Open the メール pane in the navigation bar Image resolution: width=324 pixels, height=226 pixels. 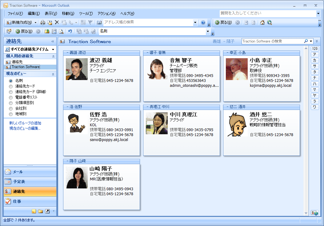[30, 172]
